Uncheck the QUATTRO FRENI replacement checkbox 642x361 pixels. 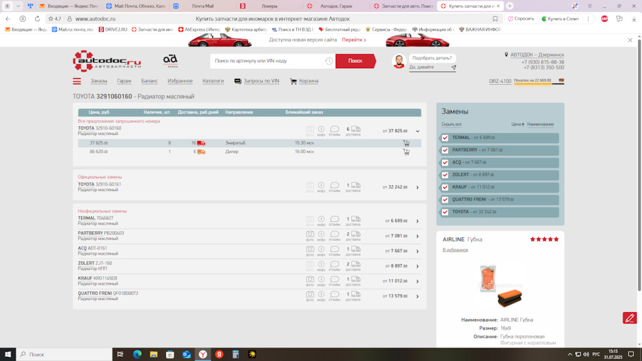coord(445,200)
